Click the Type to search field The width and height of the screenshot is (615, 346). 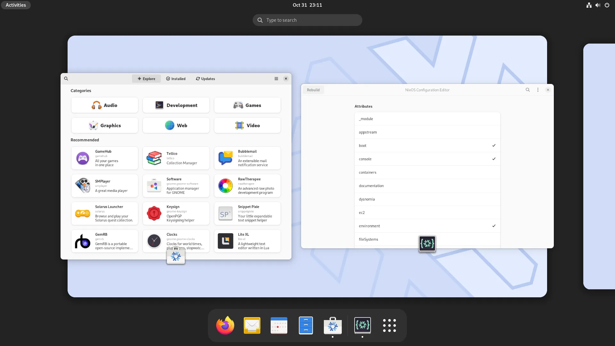pos(307,20)
